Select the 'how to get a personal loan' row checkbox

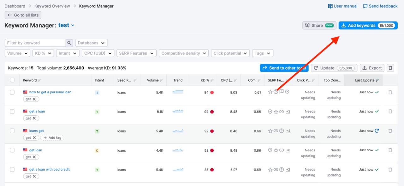(12, 92)
